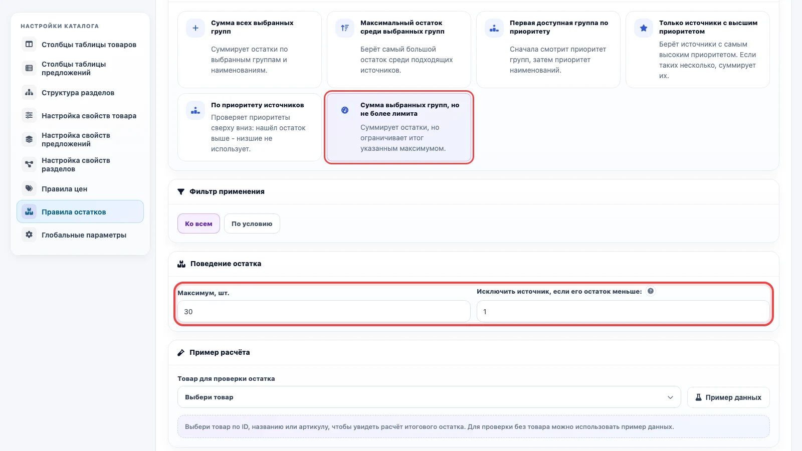The image size is (802, 451).
Task: Click the question mark help icon
Action: 651,291
